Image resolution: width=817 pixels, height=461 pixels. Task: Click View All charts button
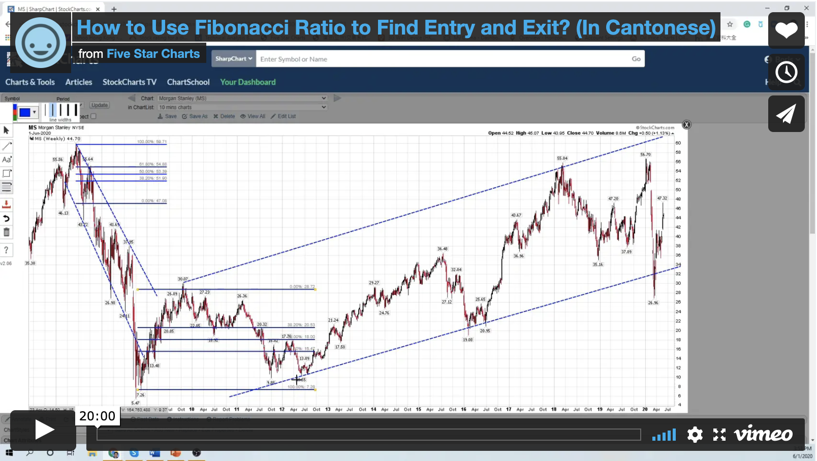pyautogui.click(x=253, y=116)
